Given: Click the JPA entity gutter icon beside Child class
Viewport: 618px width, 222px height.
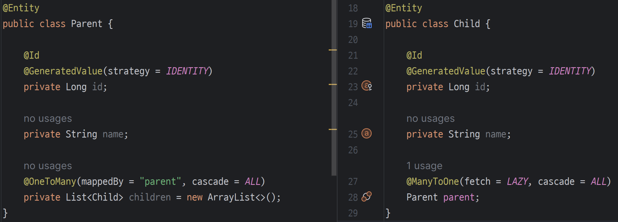Looking at the screenshot, I should pyautogui.click(x=367, y=23).
